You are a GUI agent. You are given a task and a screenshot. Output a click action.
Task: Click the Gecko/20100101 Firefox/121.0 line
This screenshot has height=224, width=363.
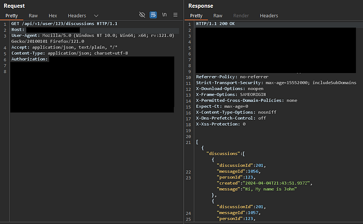[48, 41]
